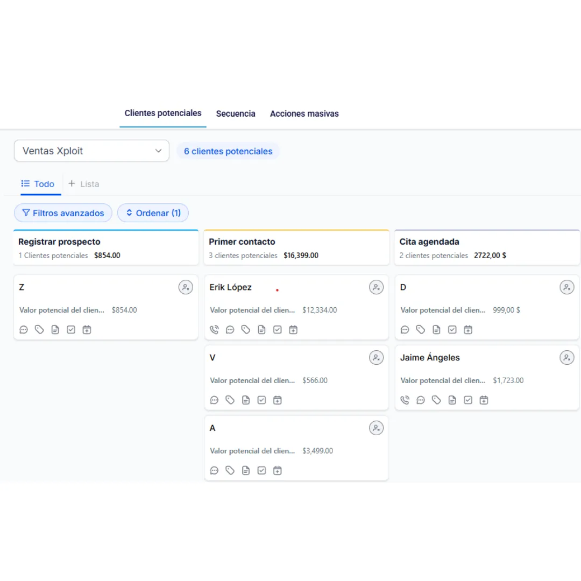Screen dimensions: 581x581
Task: Click the phone icon on Jaime Ángeles card
Action: [405, 400]
